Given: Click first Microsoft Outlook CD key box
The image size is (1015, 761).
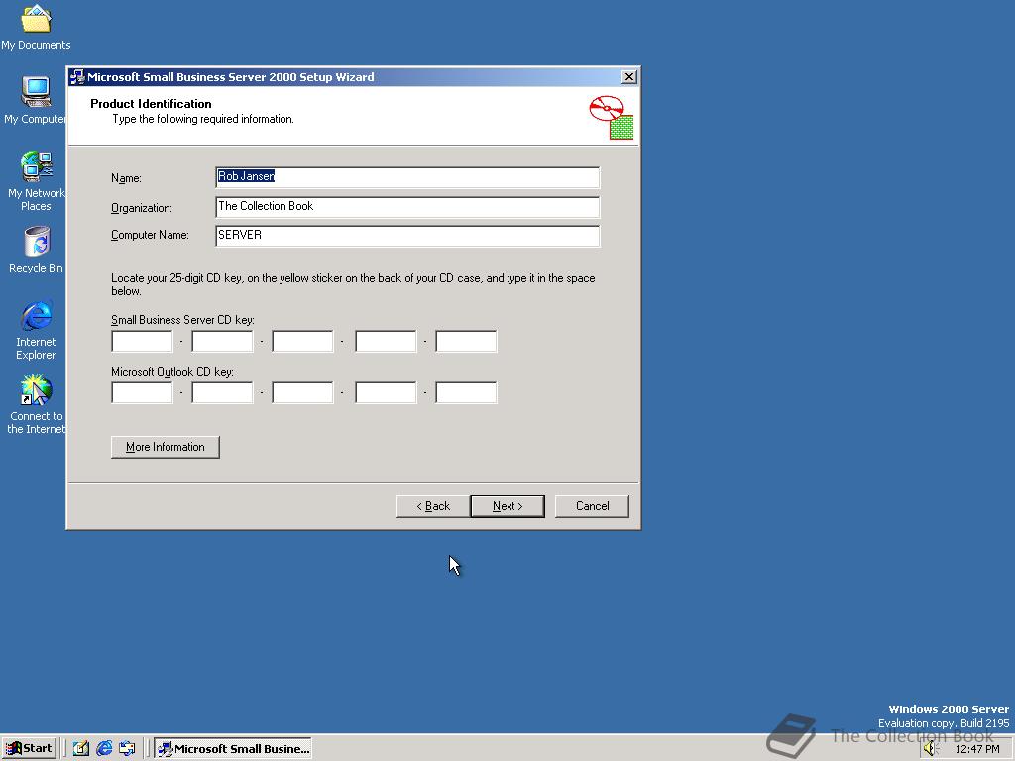Looking at the screenshot, I should point(143,392).
